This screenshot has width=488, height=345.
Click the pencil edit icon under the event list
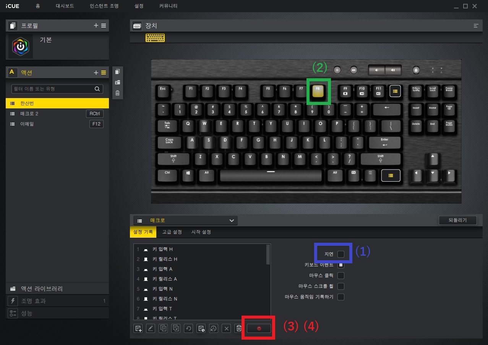coord(151,328)
